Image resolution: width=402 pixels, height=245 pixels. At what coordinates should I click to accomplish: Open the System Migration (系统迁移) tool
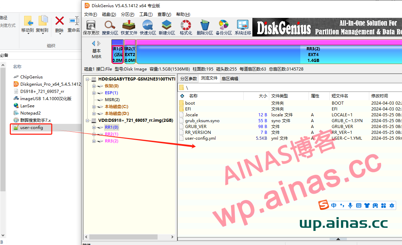243,28
